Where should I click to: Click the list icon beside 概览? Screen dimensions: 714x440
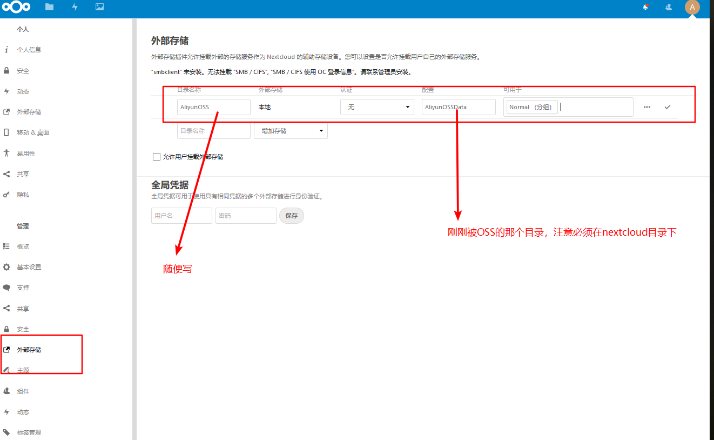[6, 246]
